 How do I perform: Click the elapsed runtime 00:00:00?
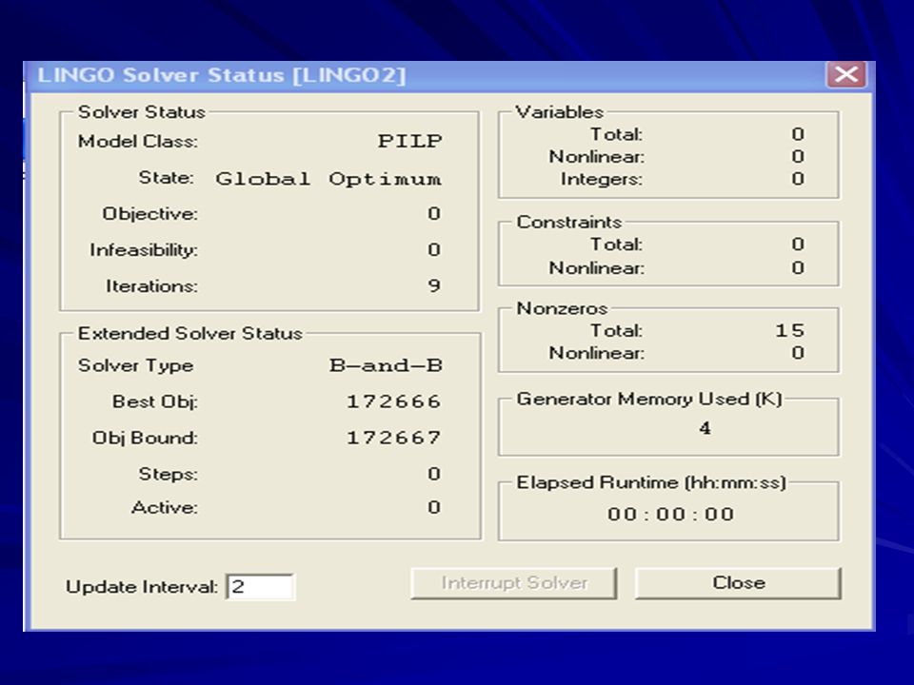point(670,514)
